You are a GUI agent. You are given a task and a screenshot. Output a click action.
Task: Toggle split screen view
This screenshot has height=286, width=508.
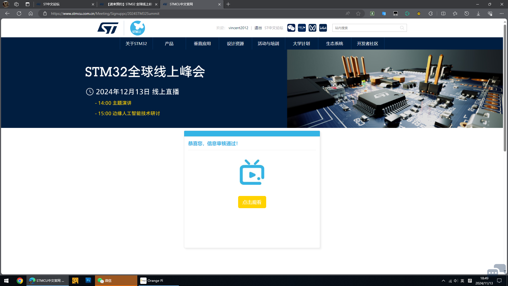pos(443,14)
